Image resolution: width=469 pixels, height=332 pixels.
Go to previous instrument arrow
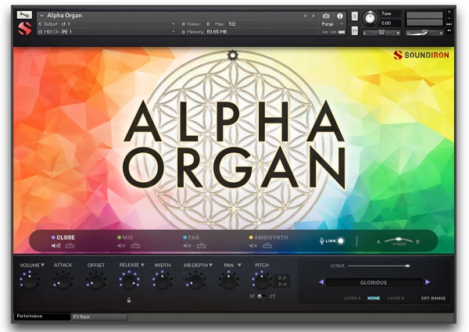305,16
